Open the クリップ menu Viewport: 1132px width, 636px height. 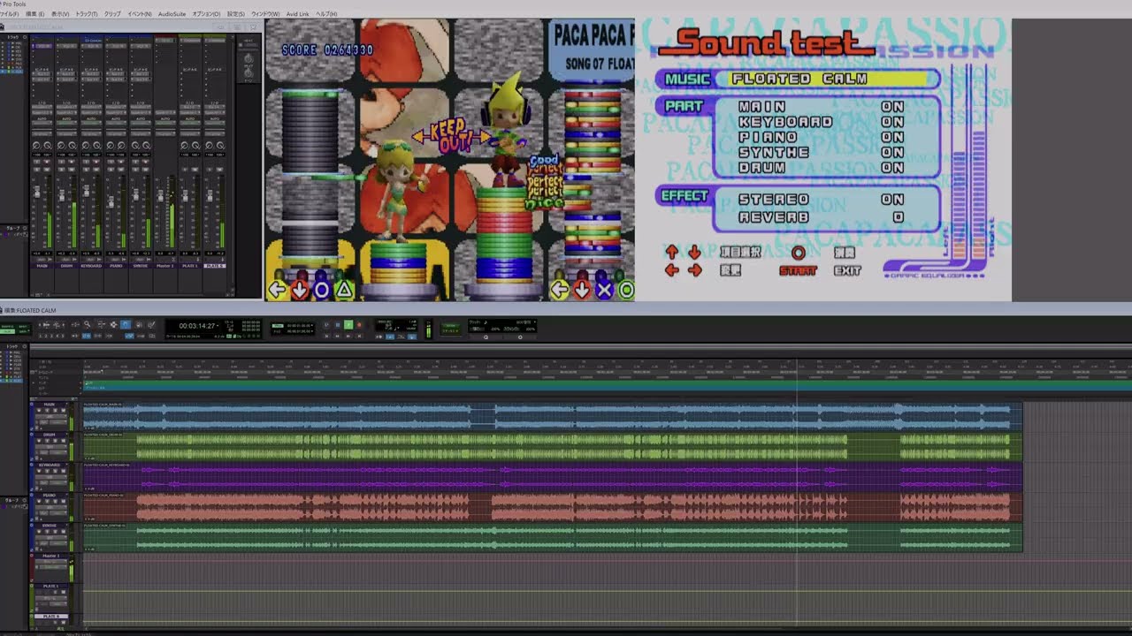tap(112, 14)
